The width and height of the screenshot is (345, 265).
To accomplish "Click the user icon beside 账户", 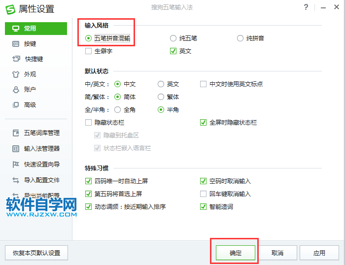I will [x=16, y=90].
